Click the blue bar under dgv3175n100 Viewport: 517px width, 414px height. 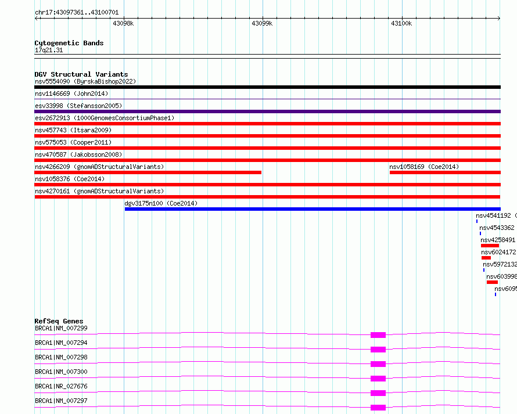tap(313, 209)
